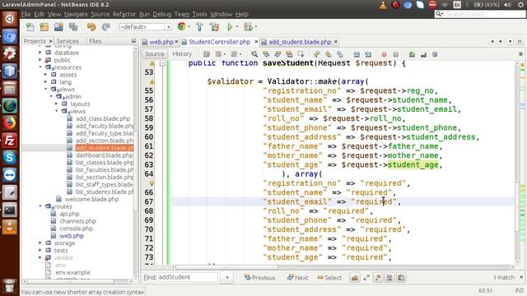The image size is (527, 296).
Task: Open the browser selection Chrome icon
Action: 181,26
